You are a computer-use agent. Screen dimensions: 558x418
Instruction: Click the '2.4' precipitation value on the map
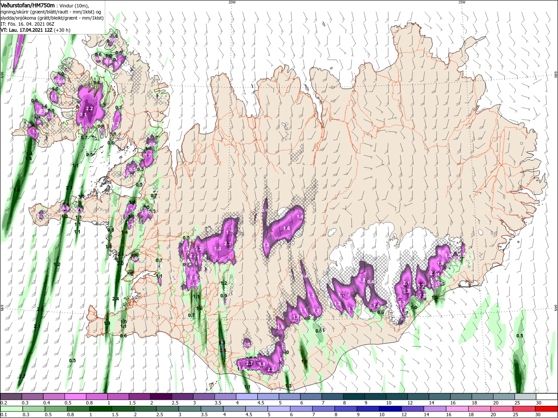tap(116, 299)
